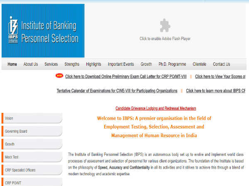Screen dimensions: 249x186
Task: Select Mock Test in the left sidebar
Action: tap(32, 157)
